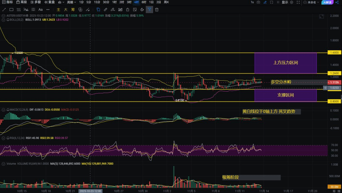Open the 周期 period dropdown

click(x=71, y=2)
